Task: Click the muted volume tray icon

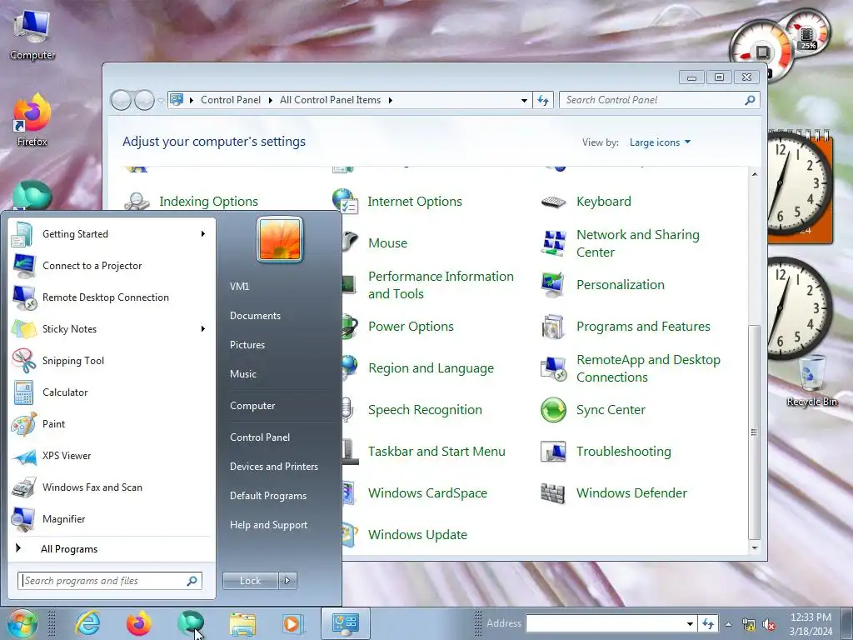Action: coord(769,625)
